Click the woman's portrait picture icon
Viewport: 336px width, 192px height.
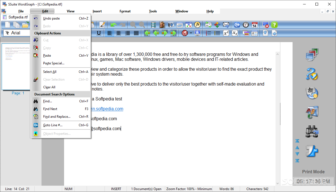pos(162,25)
